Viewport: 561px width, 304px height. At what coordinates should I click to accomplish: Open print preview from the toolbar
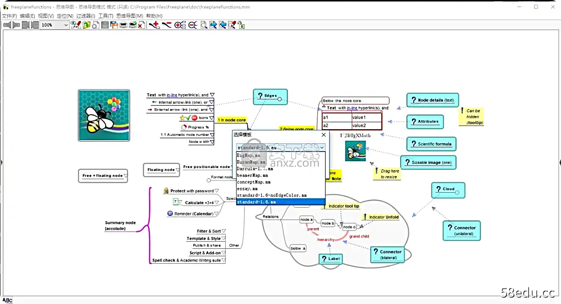(x=133, y=25)
